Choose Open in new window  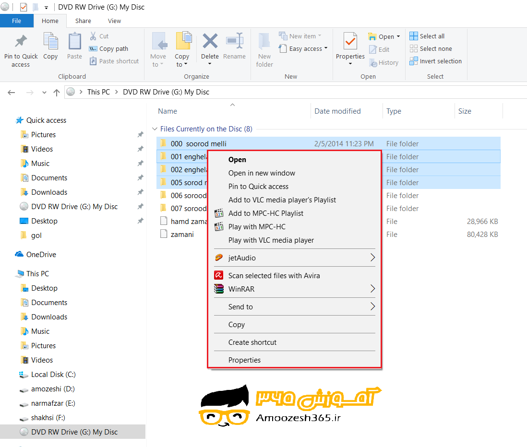pyautogui.click(x=262, y=173)
